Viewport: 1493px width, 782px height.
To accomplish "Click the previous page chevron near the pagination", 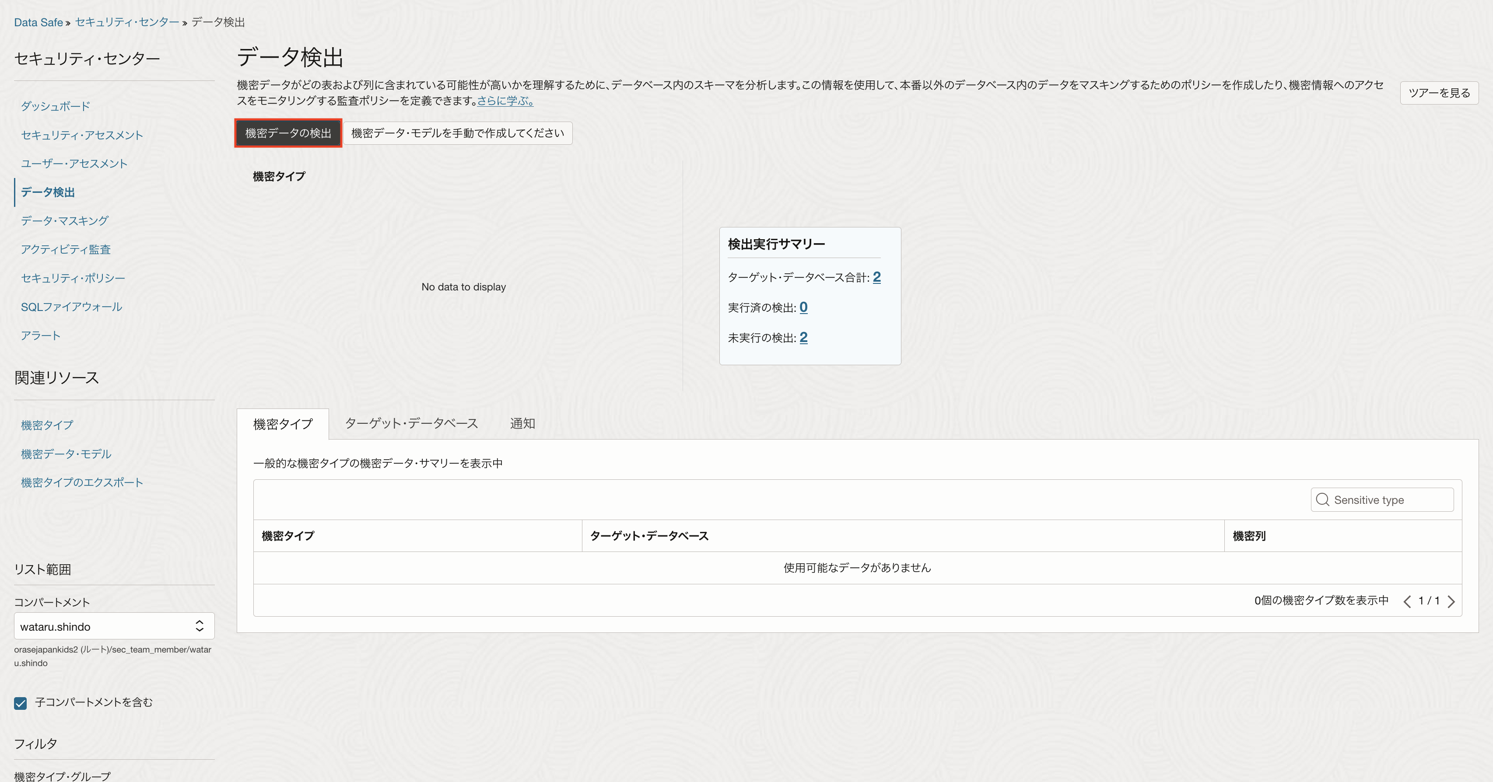I will tap(1407, 601).
